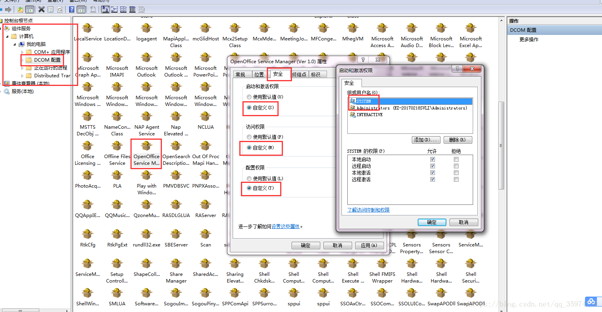Switch to detail list view in toolbar
602x312 pixels.
132,9
